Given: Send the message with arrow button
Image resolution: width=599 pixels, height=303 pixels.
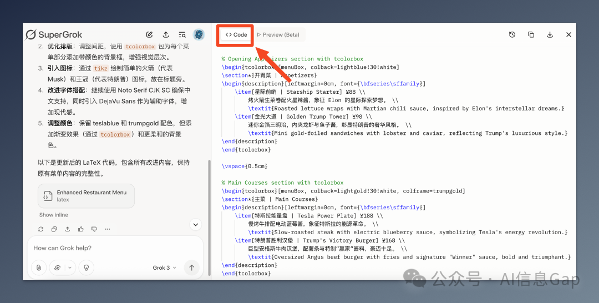Looking at the screenshot, I should [192, 267].
